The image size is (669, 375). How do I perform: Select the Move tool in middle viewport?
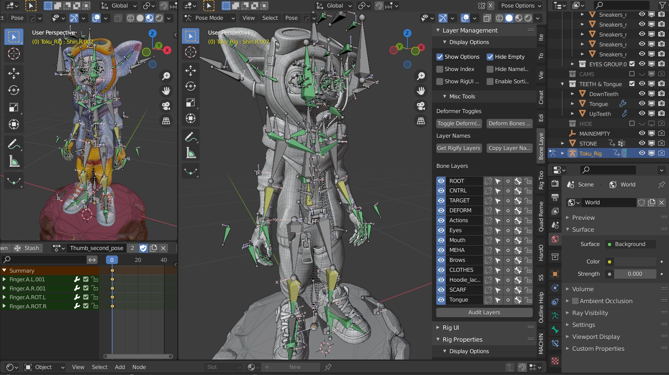pyautogui.click(x=191, y=71)
